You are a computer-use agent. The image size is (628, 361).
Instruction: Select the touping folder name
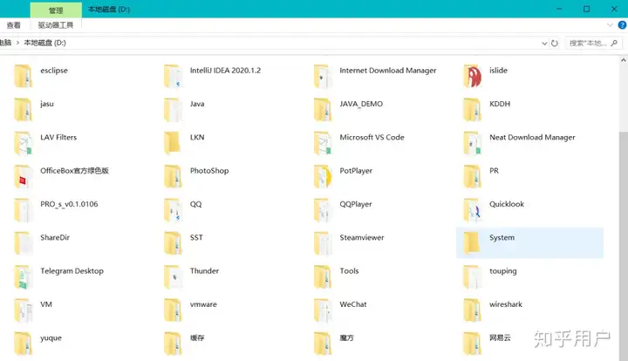pyautogui.click(x=503, y=271)
